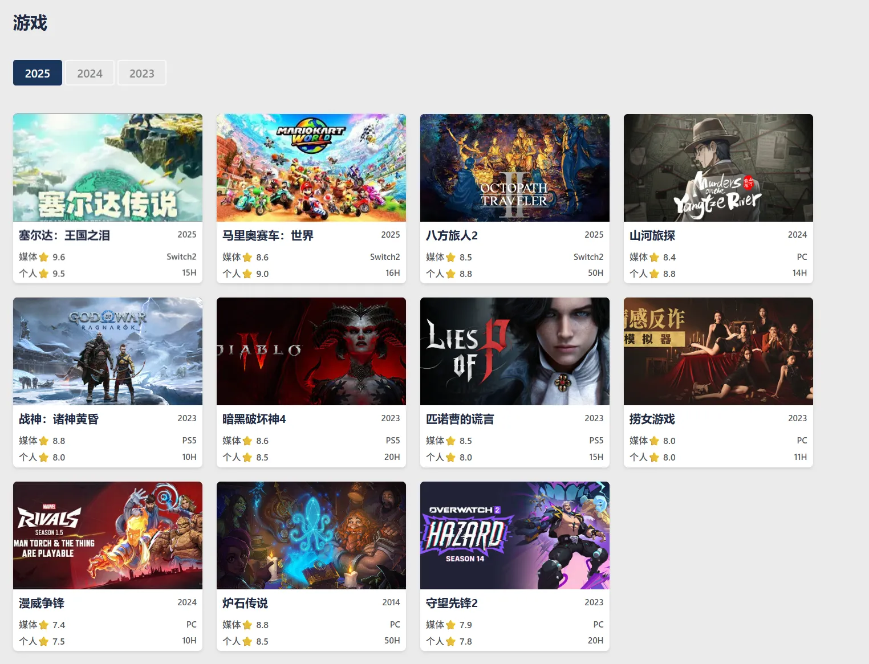Click the media rating star for 漫威争锋
Viewport: 869px width, 664px height.
click(44, 625)
